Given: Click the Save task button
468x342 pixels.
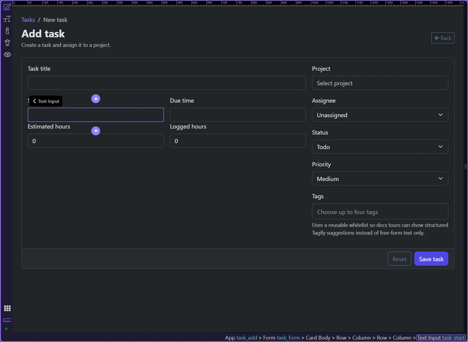Looking at the screenshot, I should [x=431, y=259].
